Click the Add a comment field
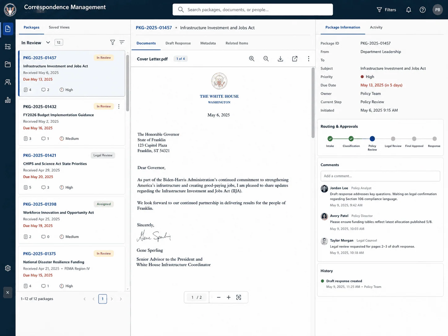This screenshot has height=336, width=448. pos(380,176)
